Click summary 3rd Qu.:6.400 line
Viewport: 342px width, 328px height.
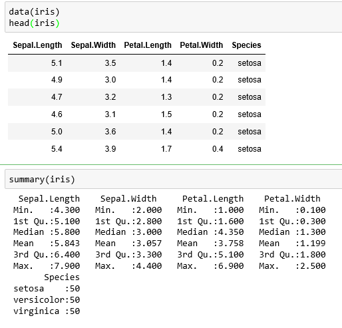[47, 255]
